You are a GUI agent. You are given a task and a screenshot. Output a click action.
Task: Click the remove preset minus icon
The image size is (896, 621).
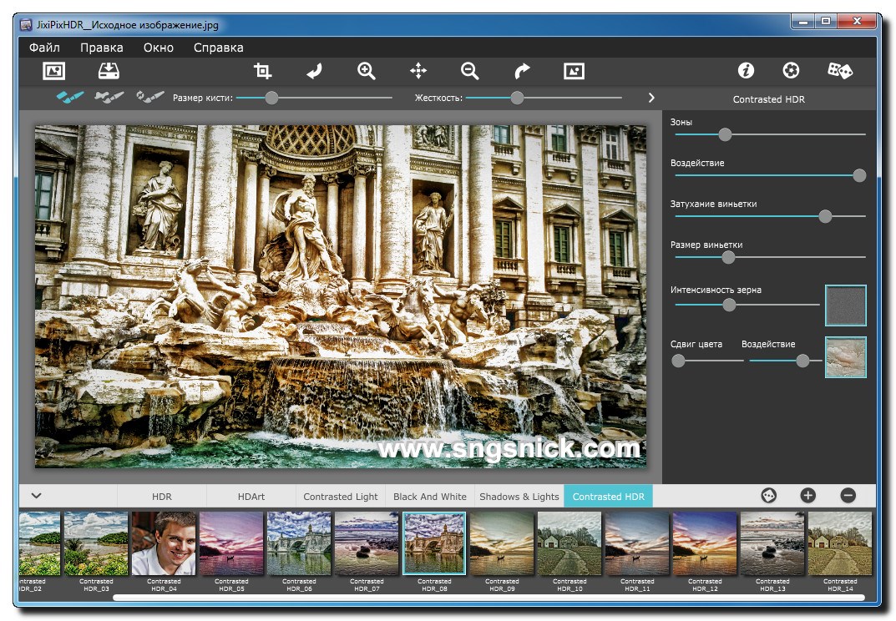click(848, 495)
